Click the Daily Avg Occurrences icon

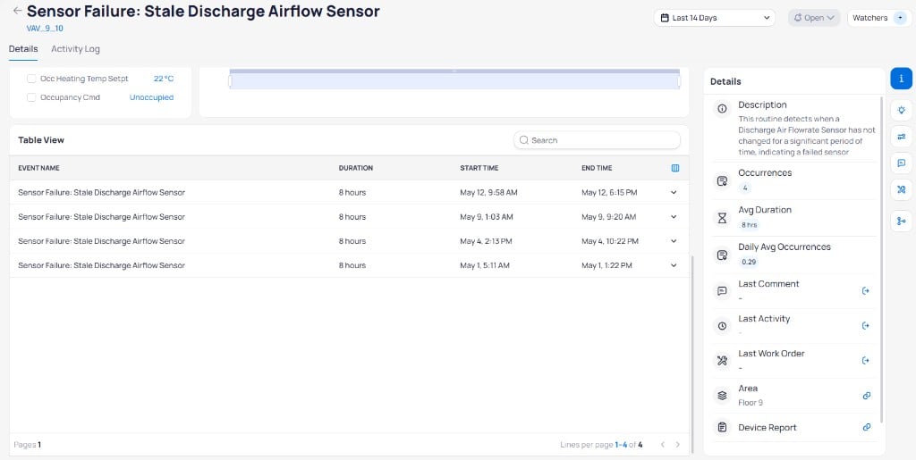coord(722,255)
